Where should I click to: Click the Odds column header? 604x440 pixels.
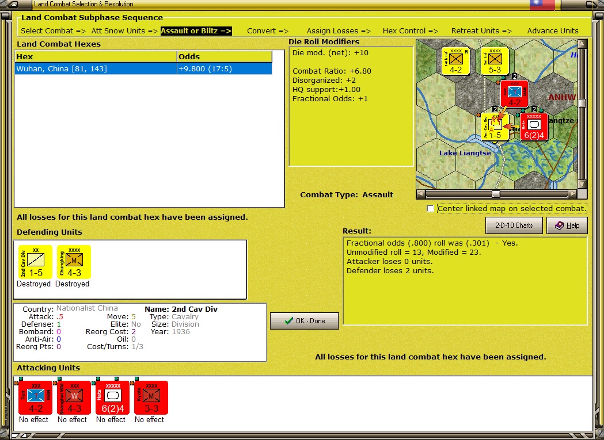(x=225, y=56)
